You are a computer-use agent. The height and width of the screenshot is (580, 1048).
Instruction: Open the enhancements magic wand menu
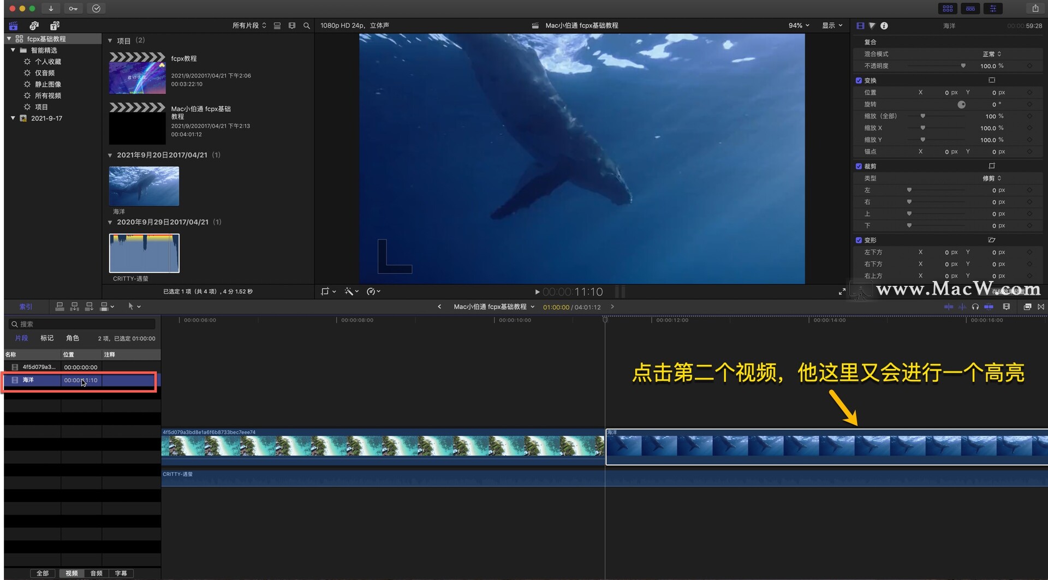pyautogui.click(x=351, y=291)
